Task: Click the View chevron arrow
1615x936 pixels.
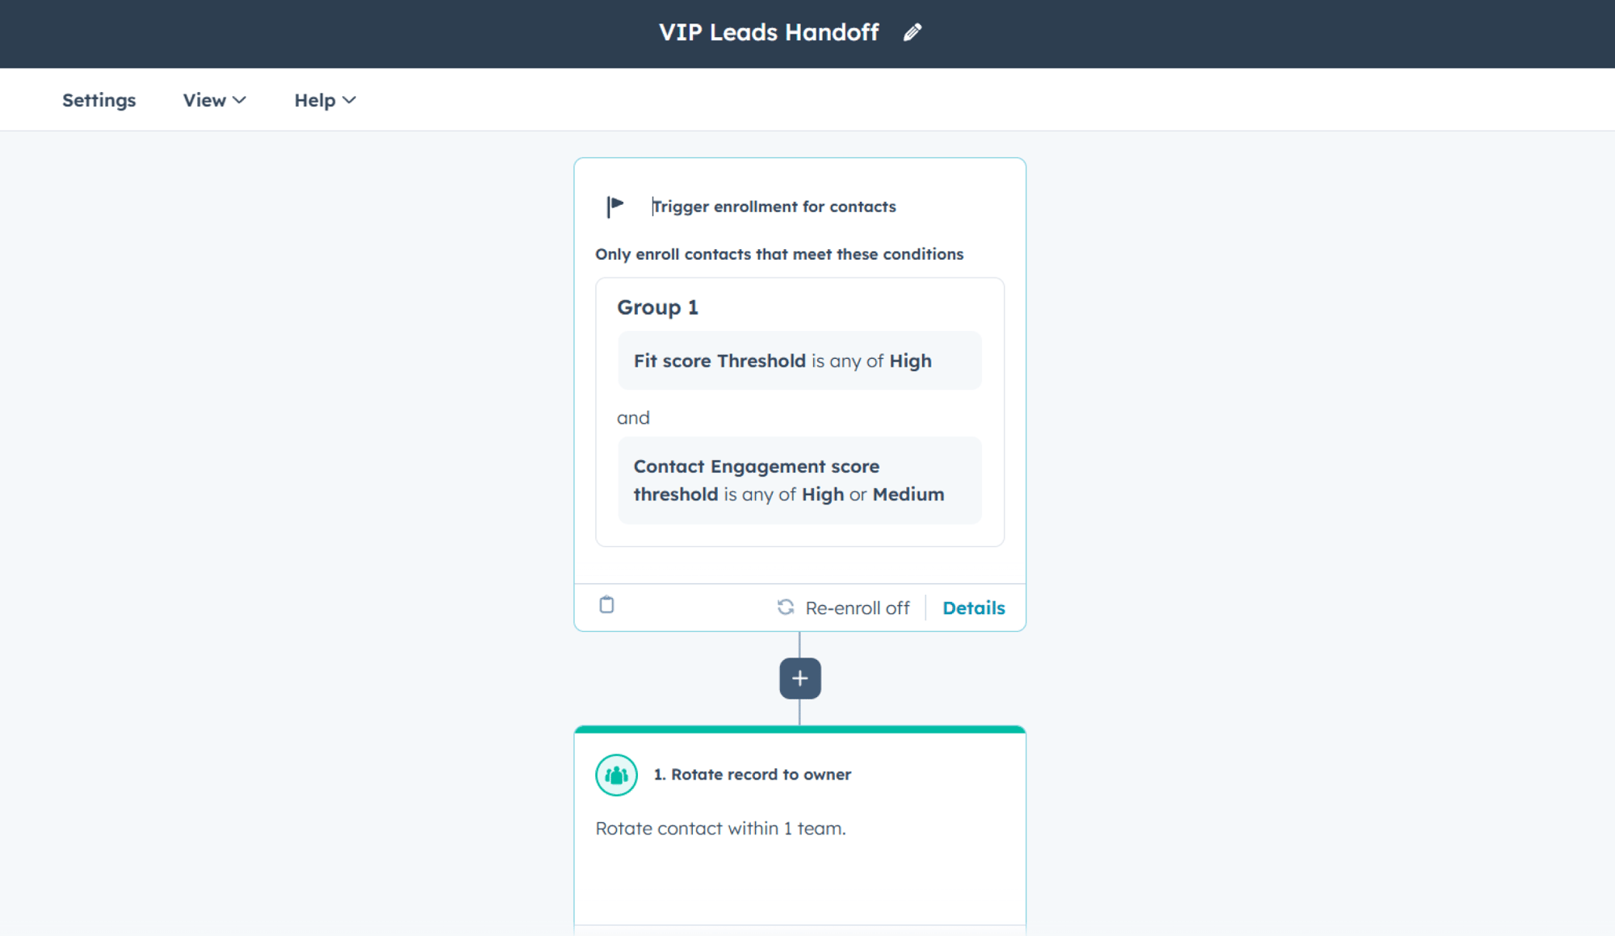Action: [x=239, y=100]
